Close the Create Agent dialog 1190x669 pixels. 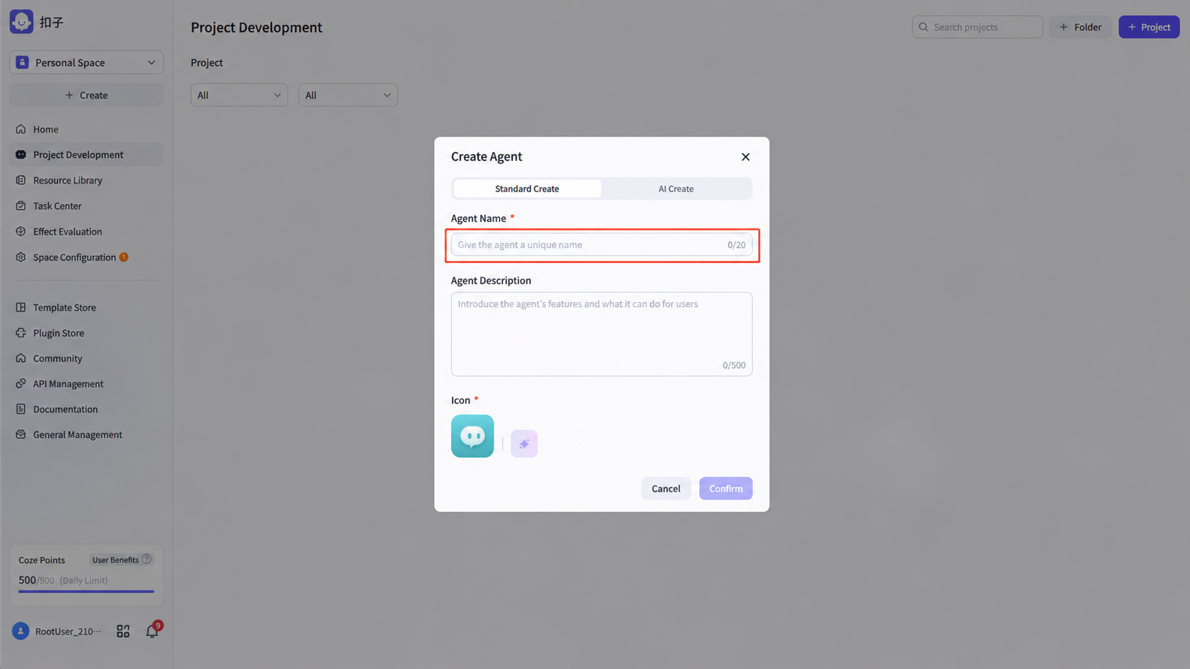click(x=745, y=157)
